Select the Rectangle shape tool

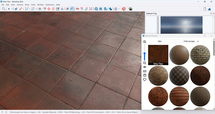pyautogui.click(x=33, y=9)
